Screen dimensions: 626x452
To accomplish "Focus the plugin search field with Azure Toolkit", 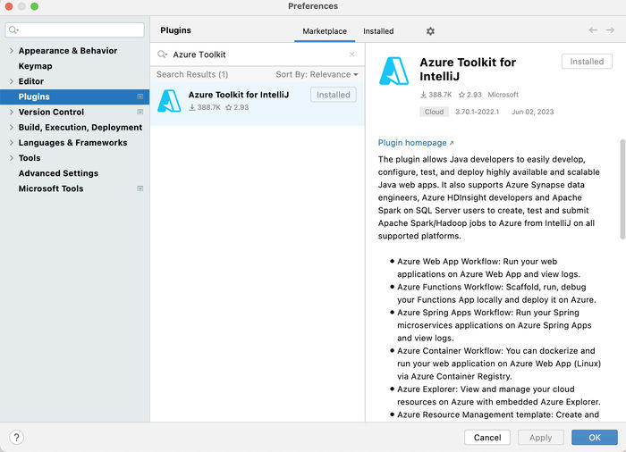I will (258, 54).
